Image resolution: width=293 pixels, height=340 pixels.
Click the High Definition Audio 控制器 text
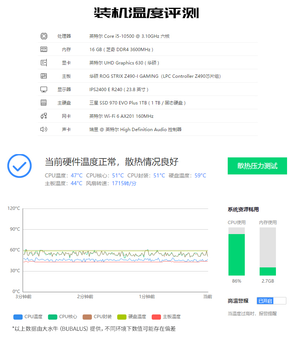pos(135,130)
